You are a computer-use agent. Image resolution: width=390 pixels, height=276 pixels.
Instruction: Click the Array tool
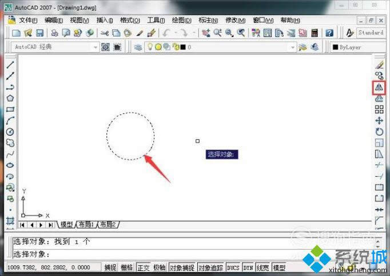click(379, 109)
